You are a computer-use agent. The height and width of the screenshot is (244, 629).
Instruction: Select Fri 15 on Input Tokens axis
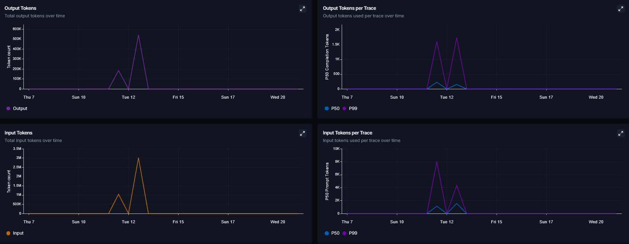[x=178, y=222]
